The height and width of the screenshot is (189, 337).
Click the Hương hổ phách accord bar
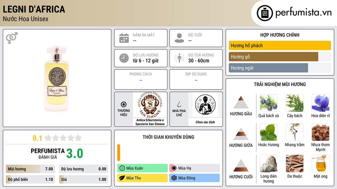(x=280, y=45)
